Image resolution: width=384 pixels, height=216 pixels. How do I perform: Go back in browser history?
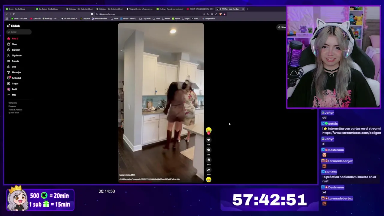click(x=7, y=14)
